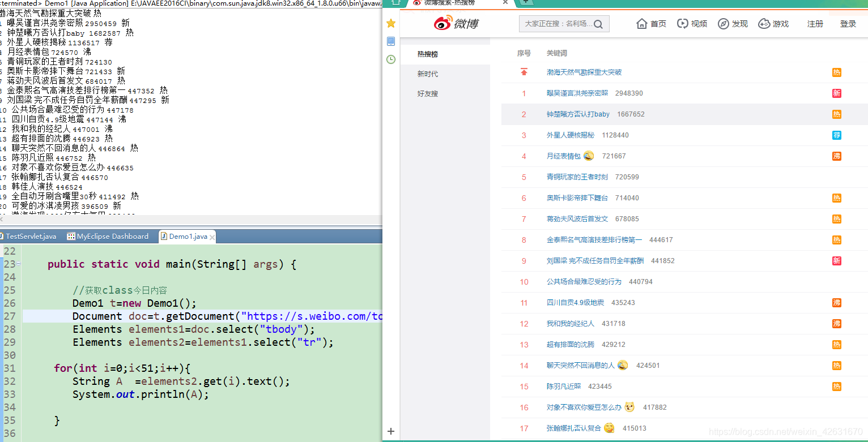Open topic 陈羽凡近照
The height and width of the screenshot is (442, 868).
pos(564,387)
